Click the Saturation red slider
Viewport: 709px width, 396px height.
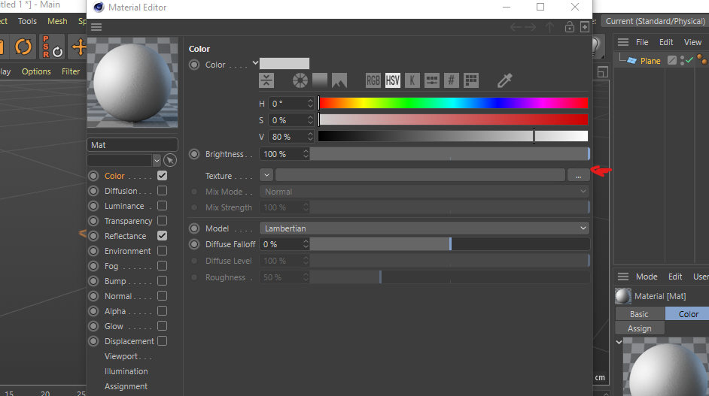453,119
